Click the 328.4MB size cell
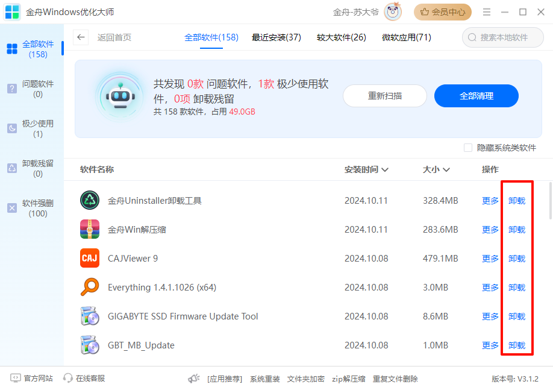This screenshot has height=390, width=553. click(440, 201)
